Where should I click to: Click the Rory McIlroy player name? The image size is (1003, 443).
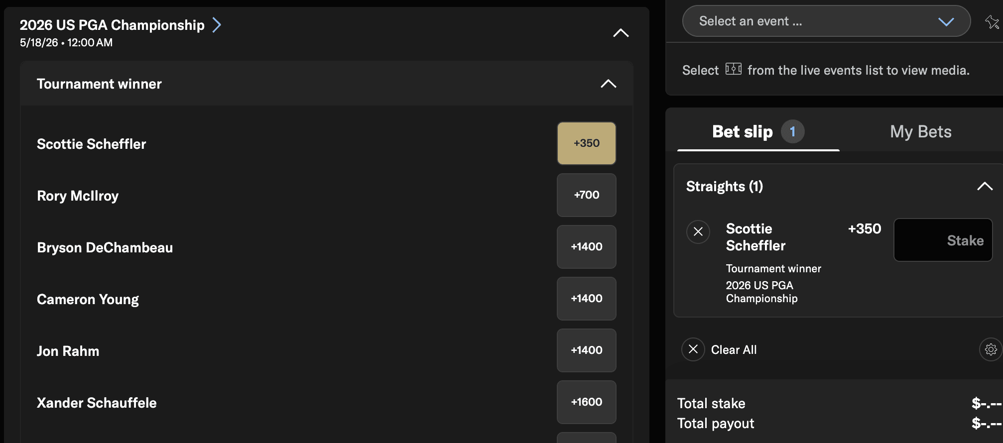tap(78, 196)
